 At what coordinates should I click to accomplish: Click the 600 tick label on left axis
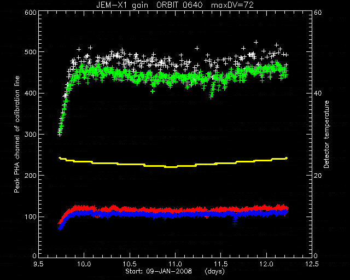coord(31,13)
